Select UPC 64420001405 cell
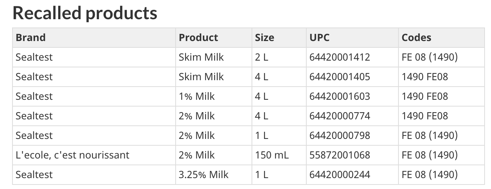The height and width of the screenshot is (189, 491). (x=352, y=77)
